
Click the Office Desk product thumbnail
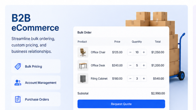tap(83, 65)
